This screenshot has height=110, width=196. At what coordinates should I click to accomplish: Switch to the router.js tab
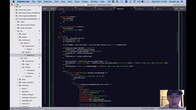coord(81,9)
